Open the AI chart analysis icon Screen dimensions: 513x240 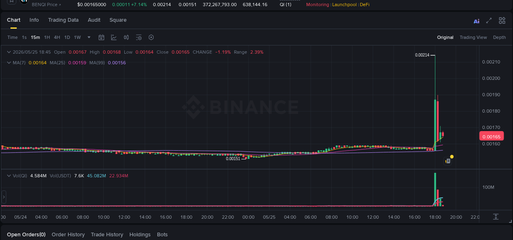476,21
